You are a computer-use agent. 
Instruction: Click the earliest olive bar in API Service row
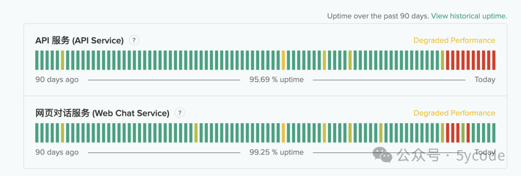coord(63,60)
